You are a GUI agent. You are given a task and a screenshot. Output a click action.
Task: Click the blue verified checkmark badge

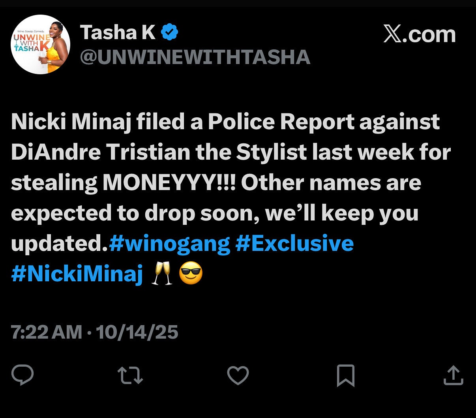[170, 32]
